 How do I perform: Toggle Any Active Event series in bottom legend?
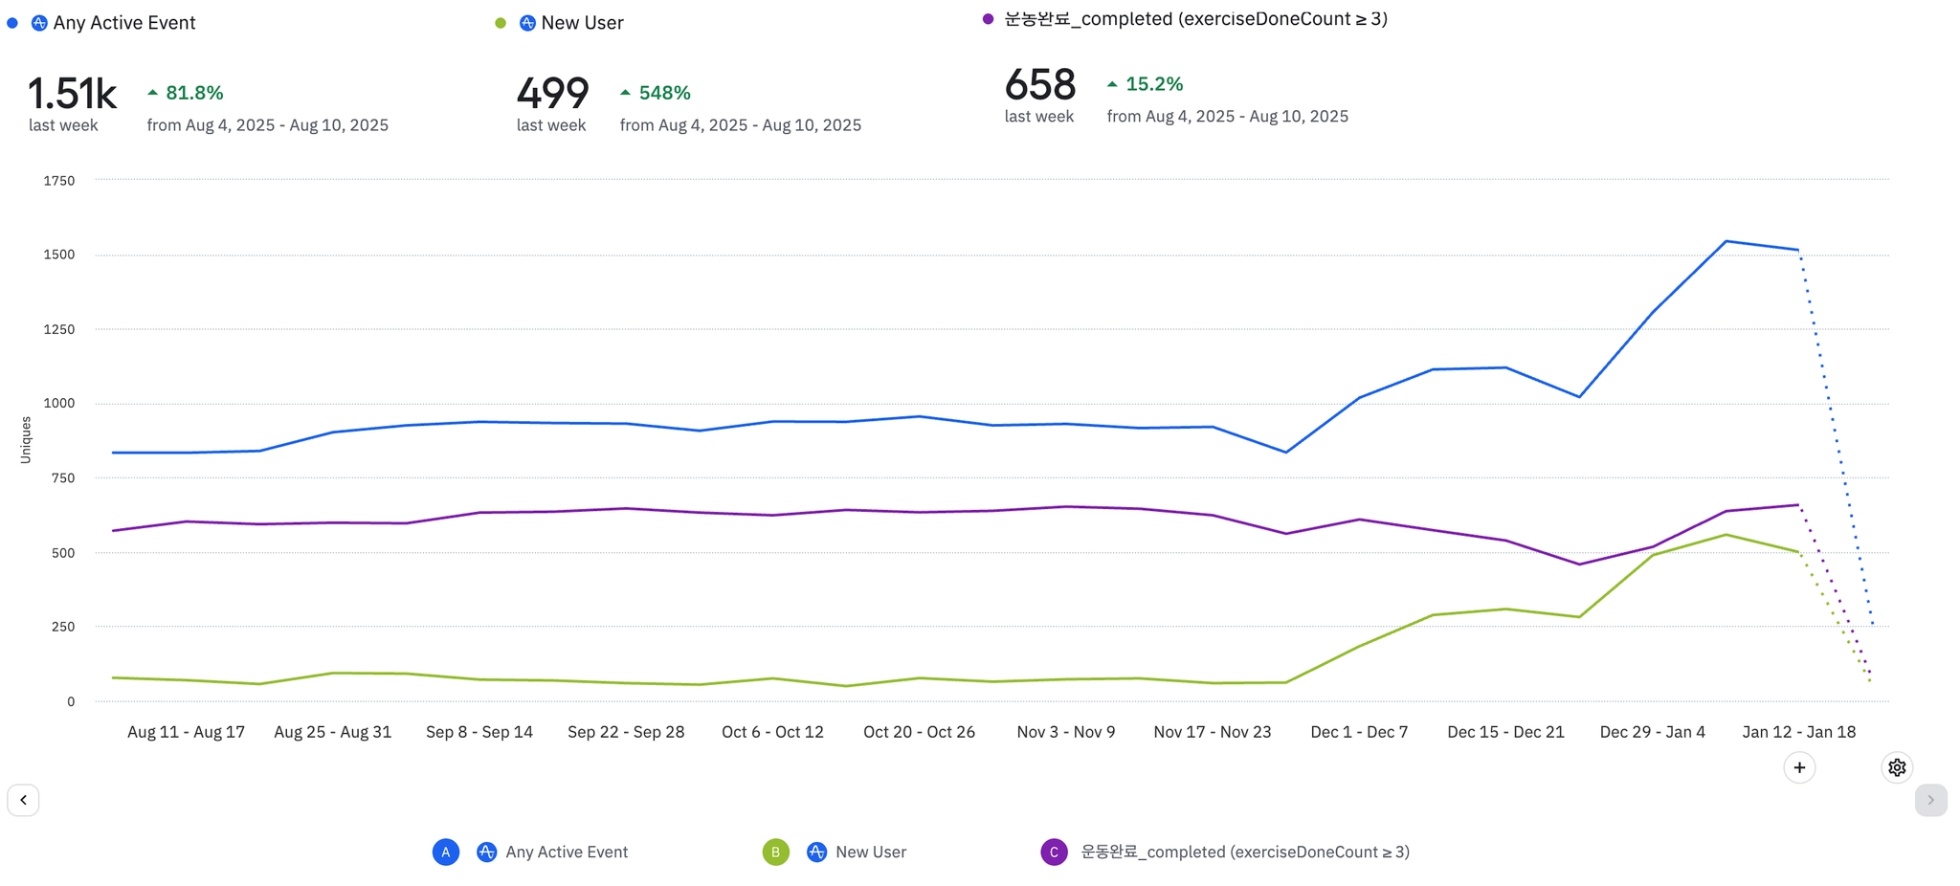point(567,852)
